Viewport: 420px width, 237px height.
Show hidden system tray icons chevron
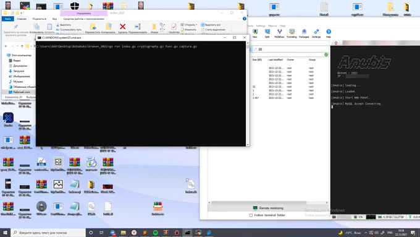click(x=366, y=233)
